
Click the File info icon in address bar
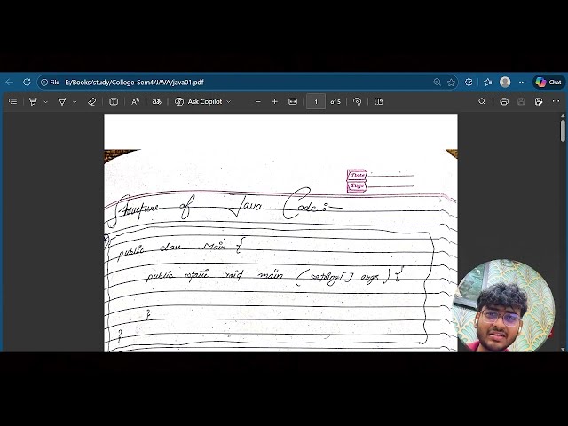click(50, 83)
